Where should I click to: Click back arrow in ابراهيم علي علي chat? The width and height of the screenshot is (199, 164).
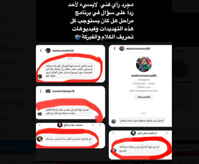[113, 133]
